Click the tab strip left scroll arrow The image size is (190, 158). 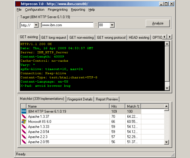tap(164, 37)
